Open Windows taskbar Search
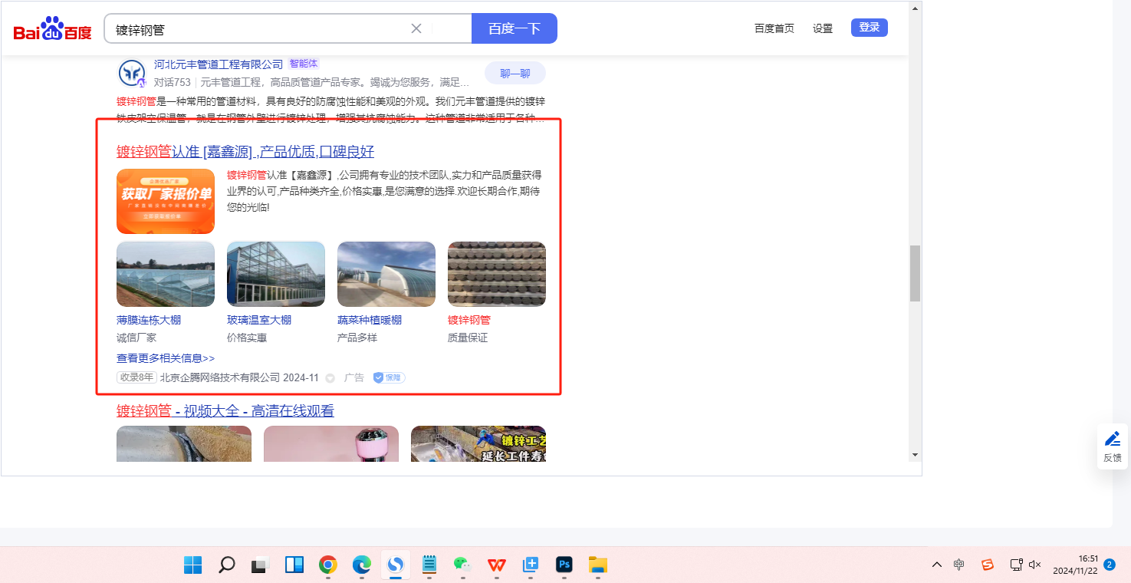The height and width of the screenshot is (583, 1131). pos(226,565)
